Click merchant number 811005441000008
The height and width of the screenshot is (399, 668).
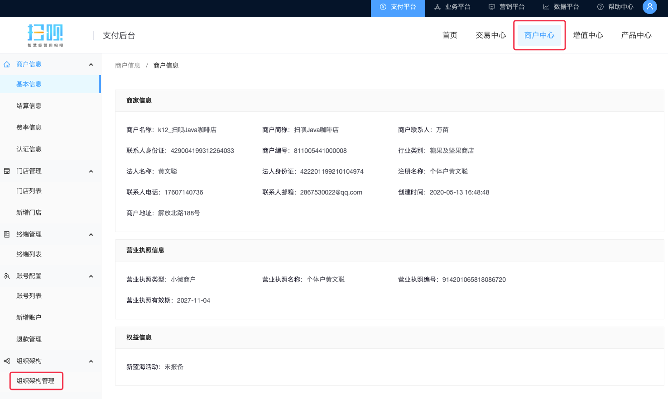[x=320, y=151]
